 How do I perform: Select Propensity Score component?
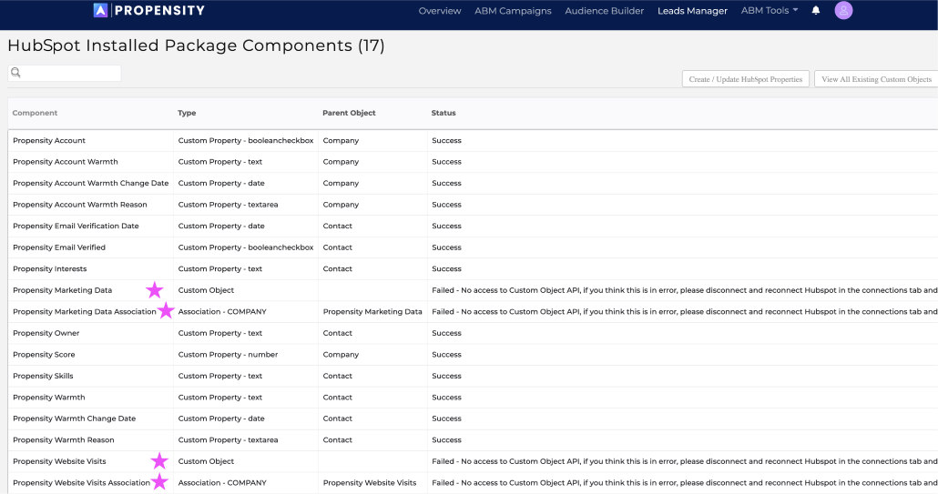click(44, 355)
